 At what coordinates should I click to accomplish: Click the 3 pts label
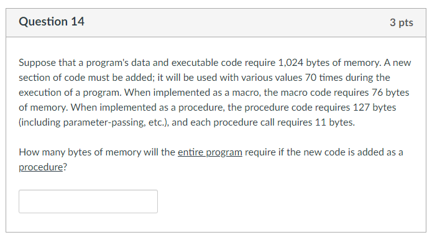[401, 22]
